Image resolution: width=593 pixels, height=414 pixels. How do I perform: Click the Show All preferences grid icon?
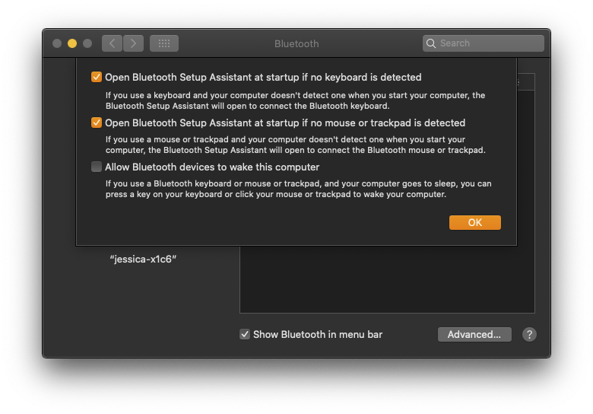point(164,43)
